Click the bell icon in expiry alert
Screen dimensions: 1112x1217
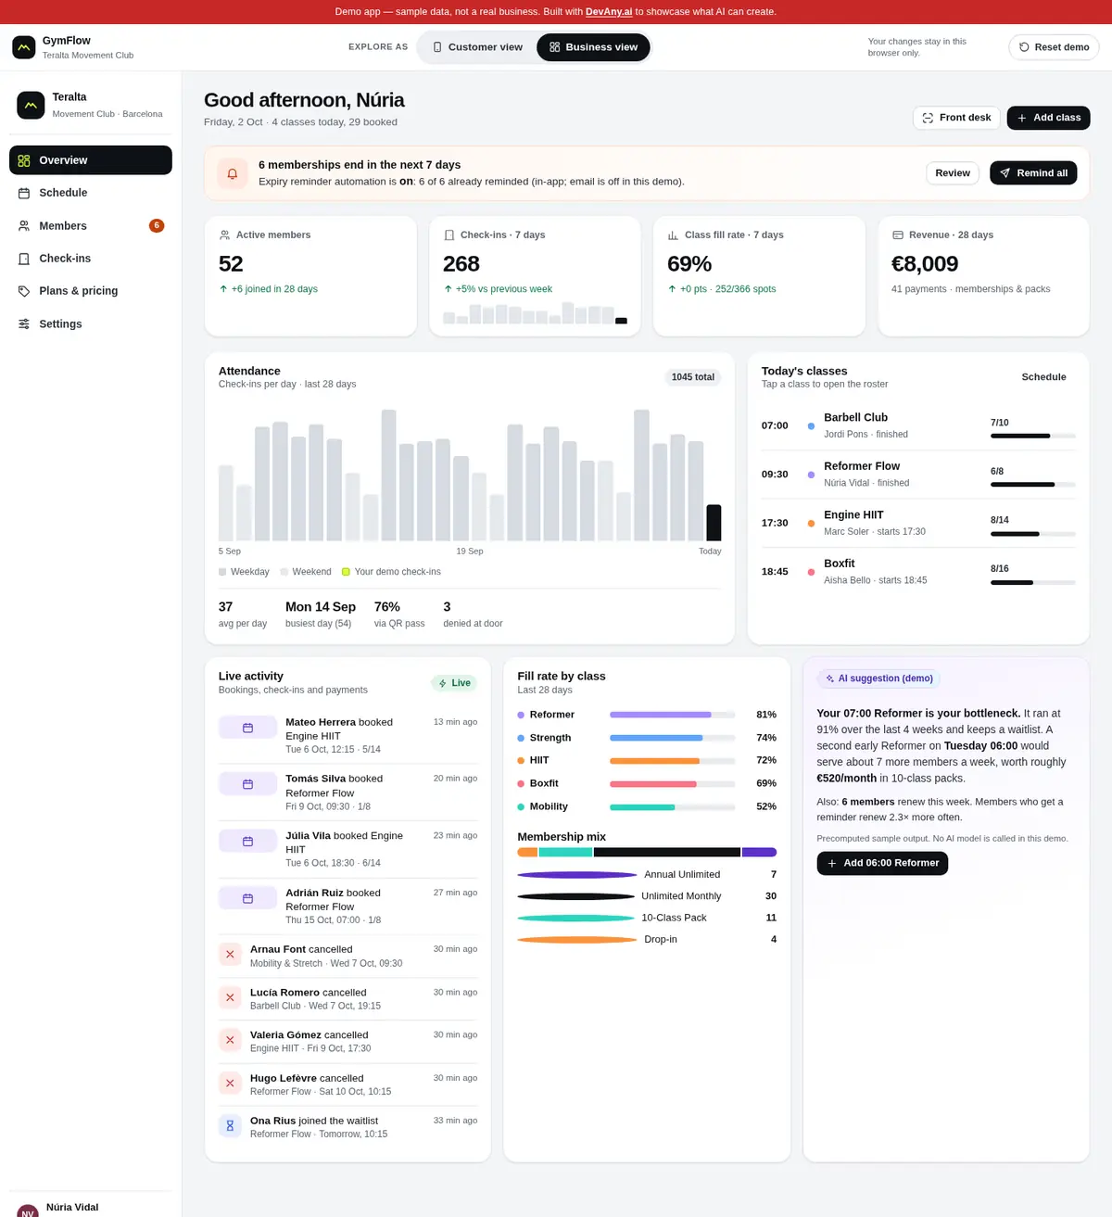coord(233,173)
